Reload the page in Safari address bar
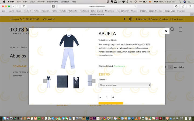The image size is (194, 121). pos(135,6)
